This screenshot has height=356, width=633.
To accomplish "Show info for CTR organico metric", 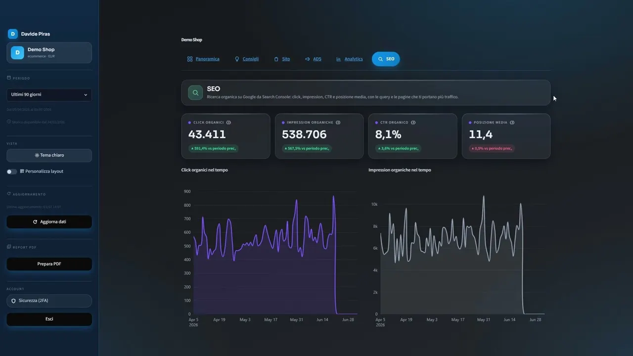I will tap(413, 122).
